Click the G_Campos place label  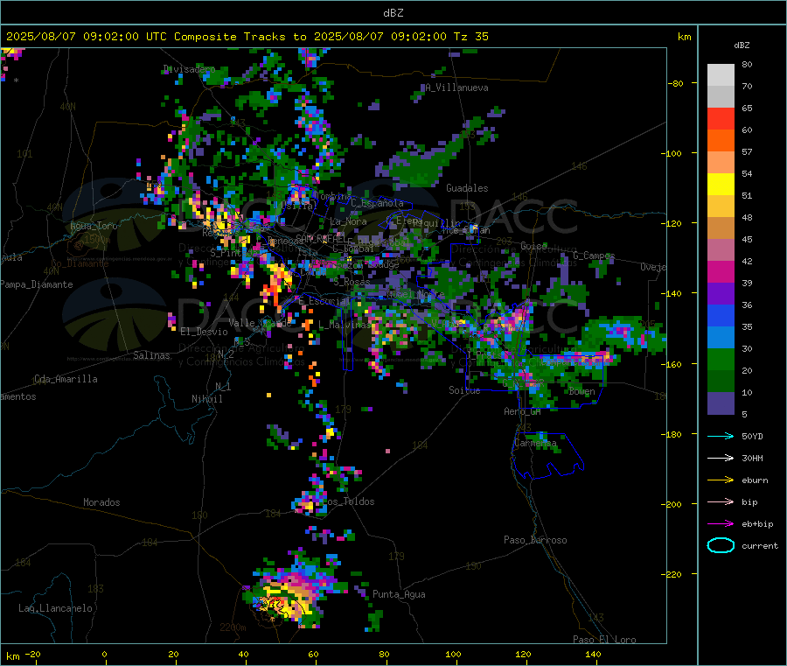pos(594,256)
